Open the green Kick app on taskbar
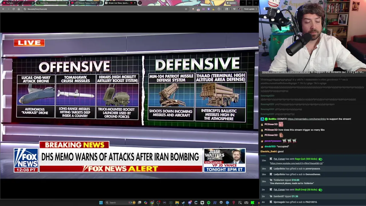This screenshot has width=366, height=206. [x=252, y=203]
